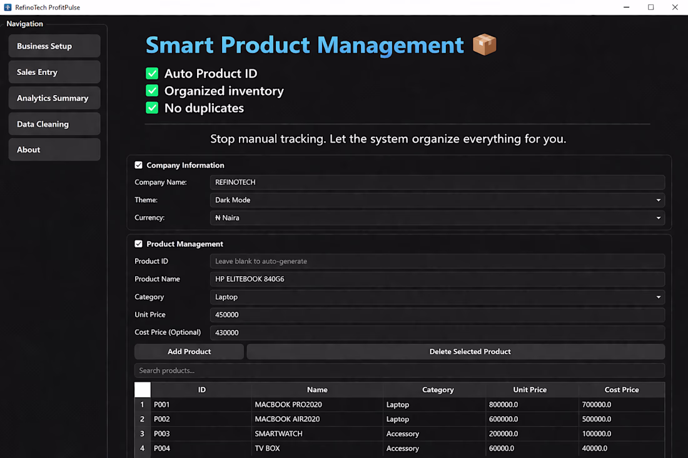Sort table by Name column header
This screenshot has height=458, width=688.
click(317, 390)
